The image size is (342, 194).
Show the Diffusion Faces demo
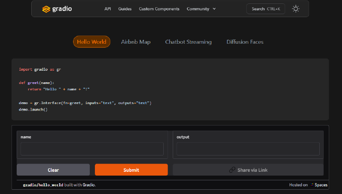point(245,42)
